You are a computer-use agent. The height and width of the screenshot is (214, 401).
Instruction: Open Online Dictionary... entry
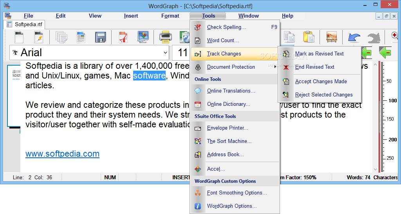[x=235, y=104]
